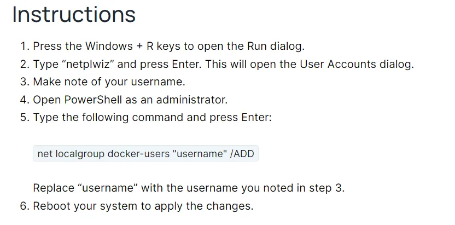Click the word PowerShell in step 4

click(93, 100)
